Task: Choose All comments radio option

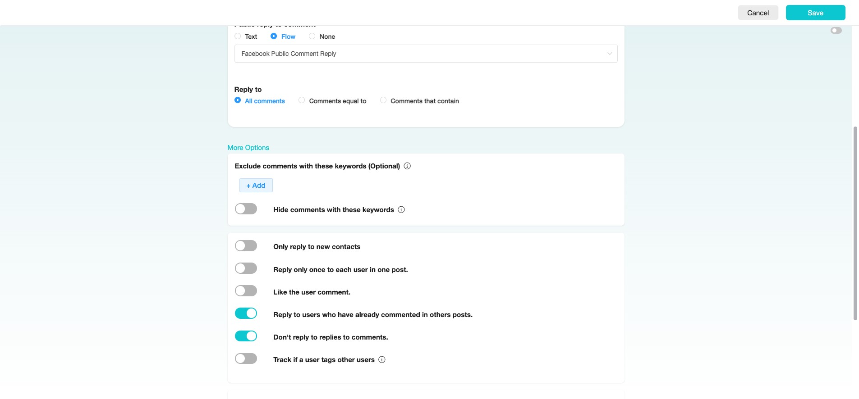Action: pyautogui.click(x=238, y=100)
